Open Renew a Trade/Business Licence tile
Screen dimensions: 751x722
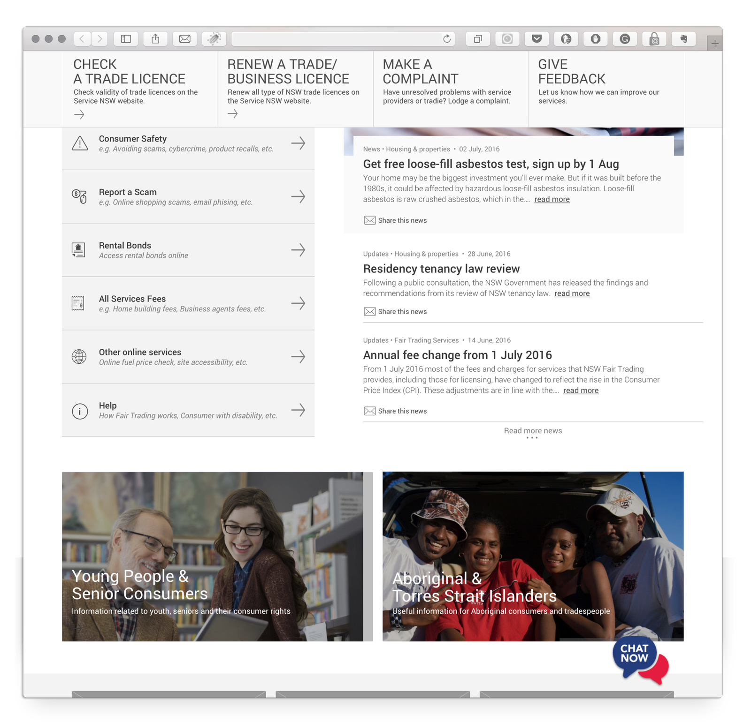[296, 89]
